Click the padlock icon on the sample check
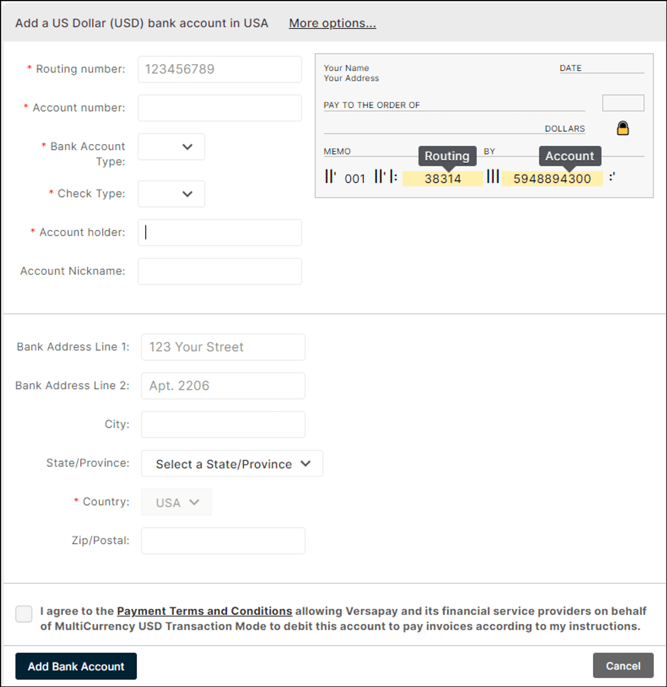 click(623, 128)
